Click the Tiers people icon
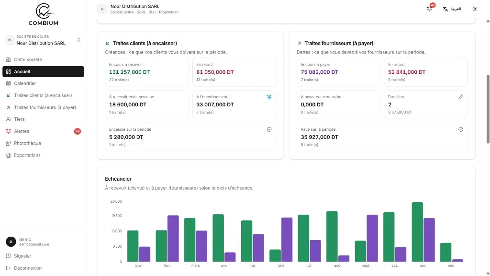Image resolution: width=490 pixels, height=276 pixels. pos(9,119)
